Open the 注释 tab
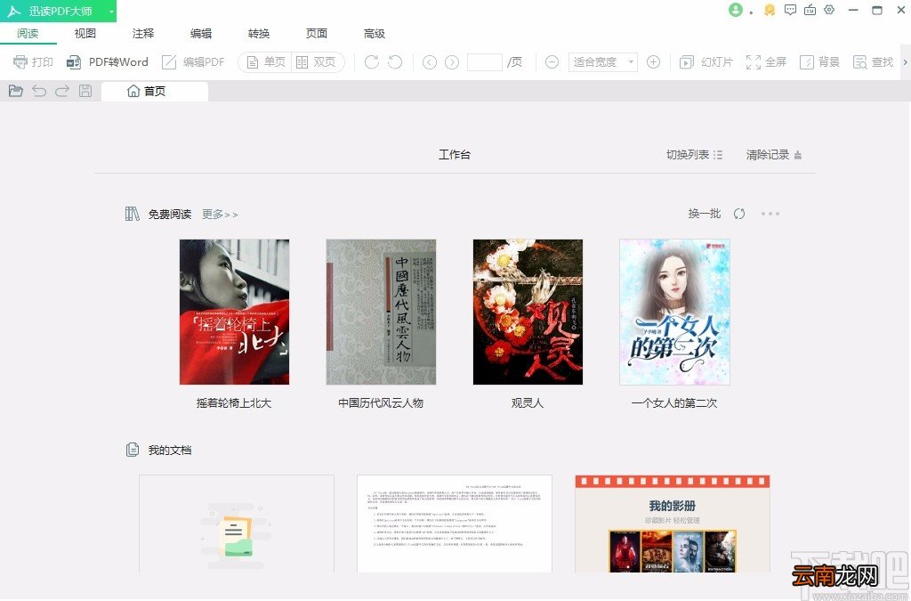Viewport: 911px width, 601px height. tap(143, 33)
